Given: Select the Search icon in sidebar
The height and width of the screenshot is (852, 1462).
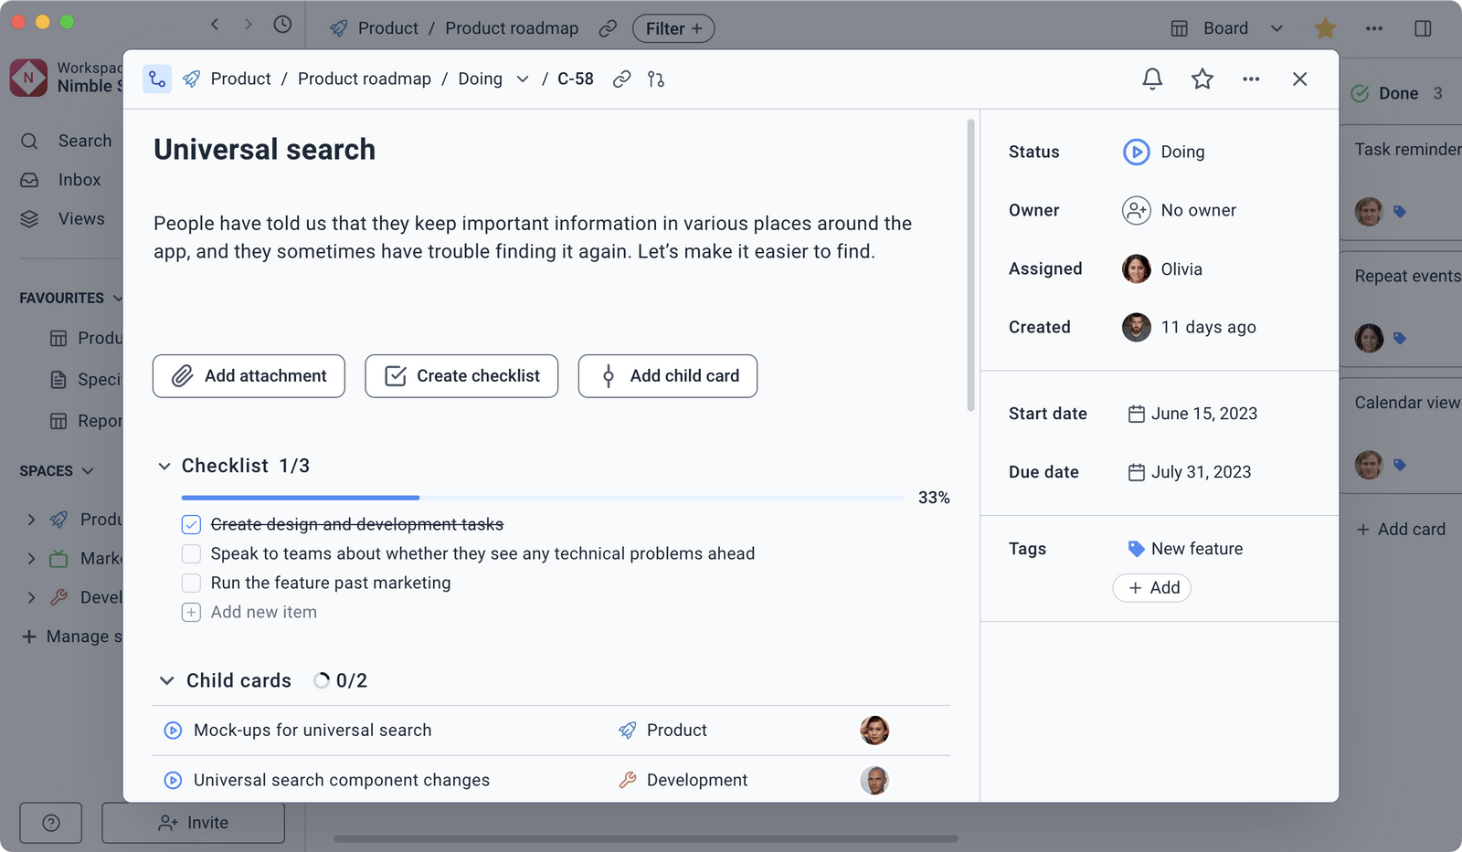Looking at the screenshot, I should click(x=28, y=141).
